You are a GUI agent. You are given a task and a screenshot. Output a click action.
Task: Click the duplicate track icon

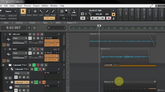pyautogui.click(x=34, y=28)
